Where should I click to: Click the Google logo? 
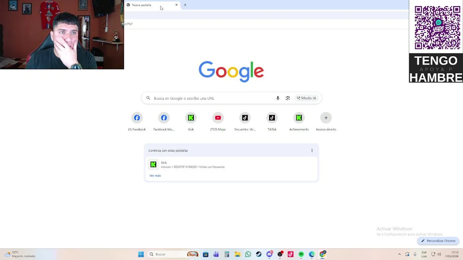pos(231,71)
